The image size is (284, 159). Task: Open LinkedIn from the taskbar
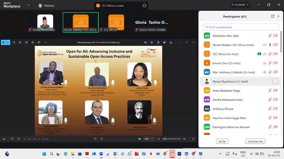point(186,154)
